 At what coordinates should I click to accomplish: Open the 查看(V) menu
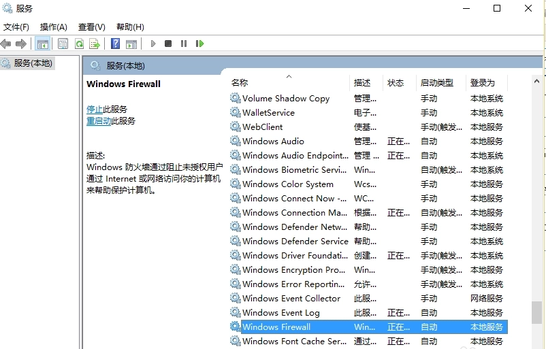pos(92,27)
